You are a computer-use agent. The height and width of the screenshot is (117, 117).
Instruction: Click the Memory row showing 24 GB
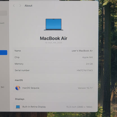[x=54, y=64]
